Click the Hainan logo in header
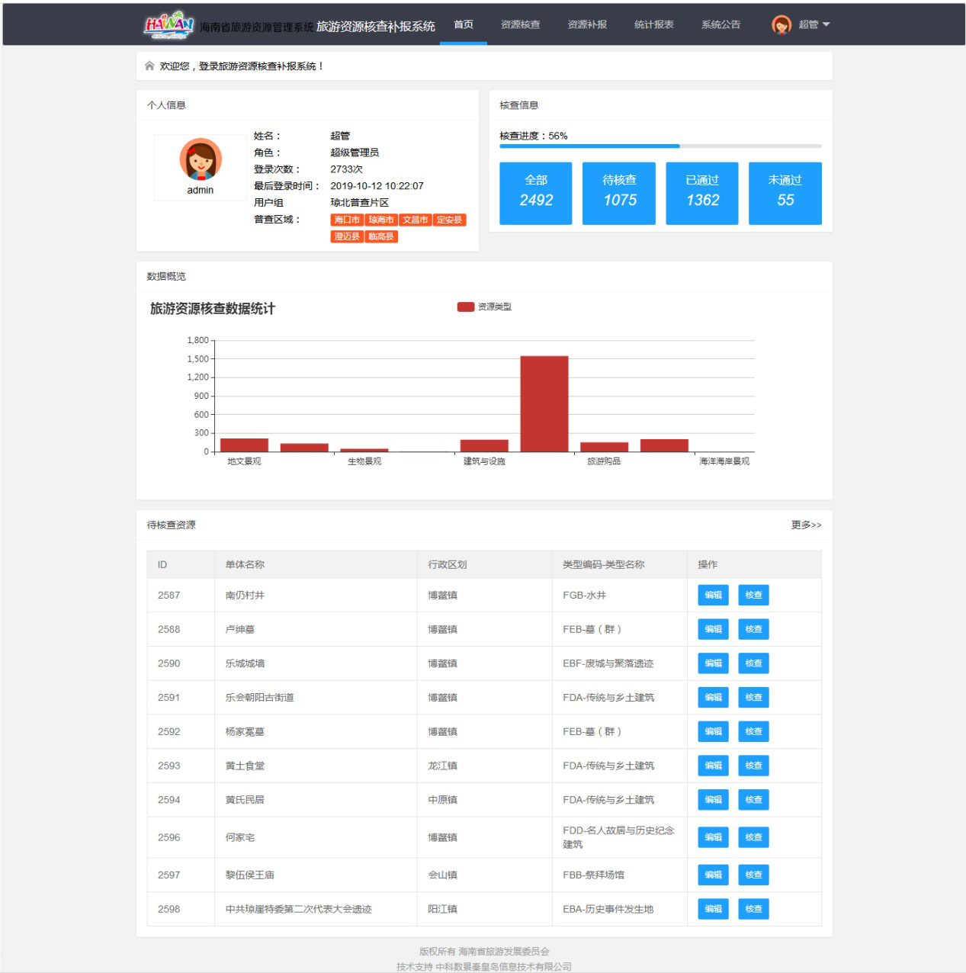 coord(168,24)
